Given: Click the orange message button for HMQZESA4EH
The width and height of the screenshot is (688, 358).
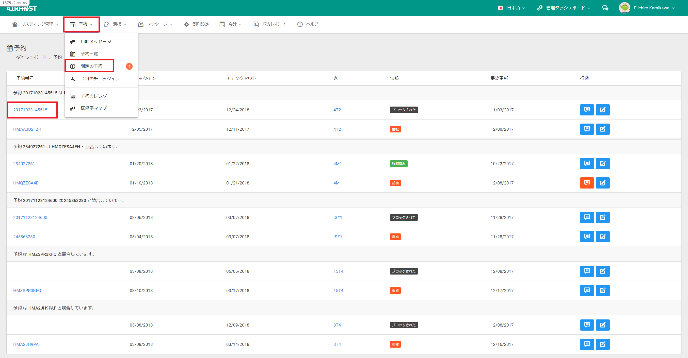Looking at the screenshot, I should point(586,183).
